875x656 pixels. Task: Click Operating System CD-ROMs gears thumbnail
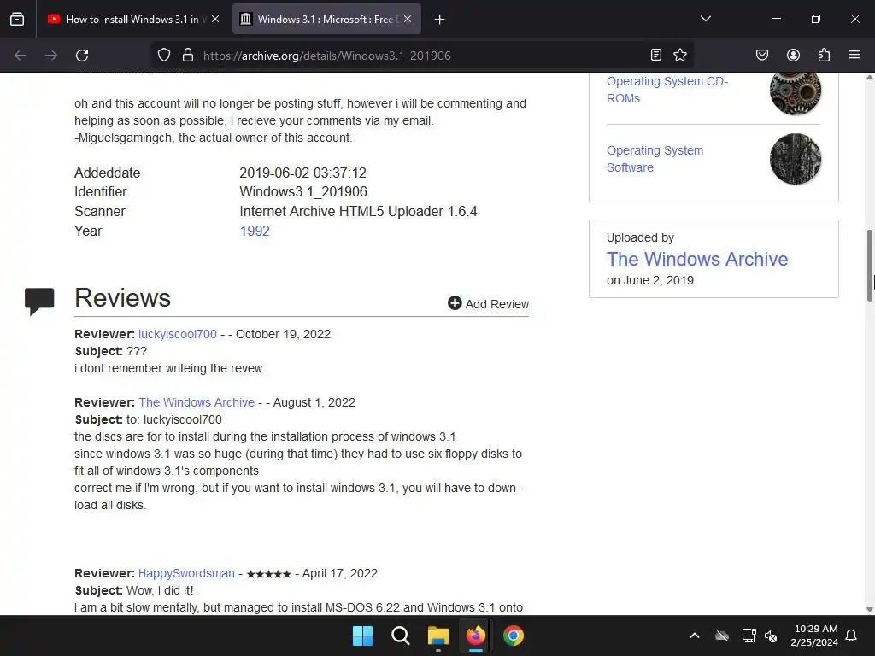(x=796, y=92)
